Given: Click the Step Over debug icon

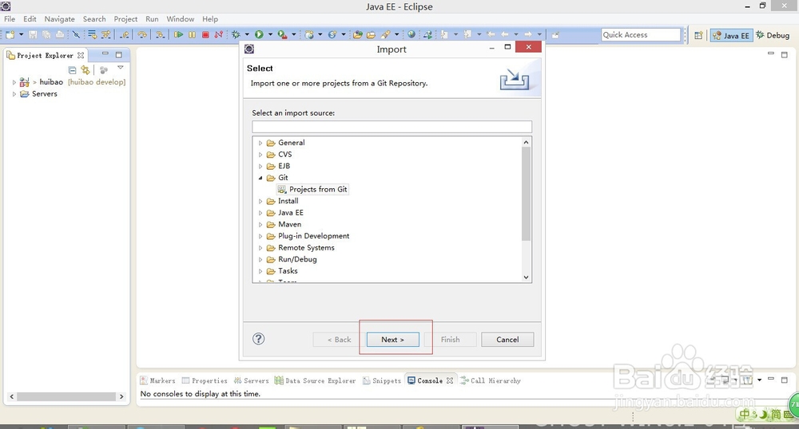Looking at the screenshot, I should pos(142,34).
